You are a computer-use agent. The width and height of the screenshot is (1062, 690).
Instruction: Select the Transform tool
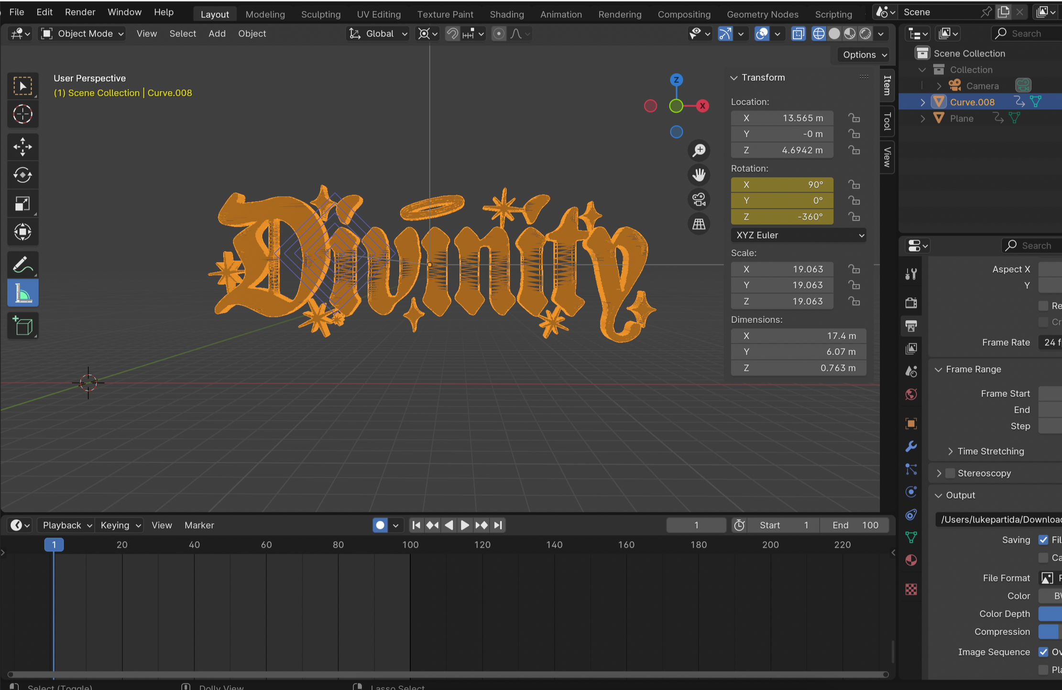pos(22,232)
